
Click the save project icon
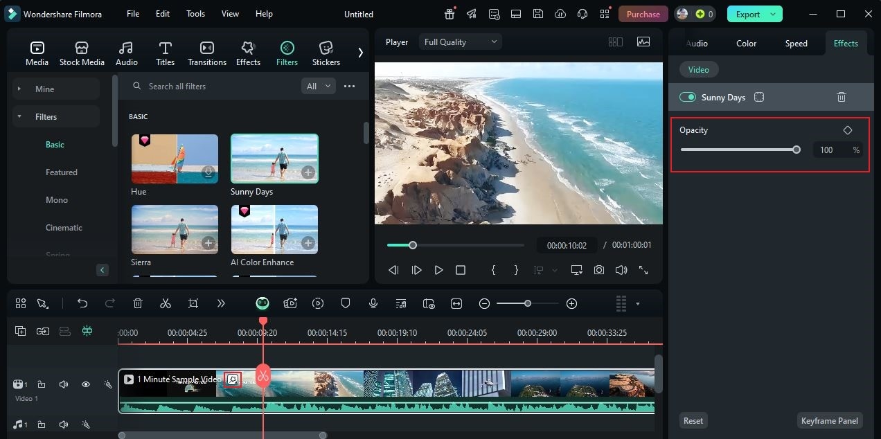[x=538, y=14]
